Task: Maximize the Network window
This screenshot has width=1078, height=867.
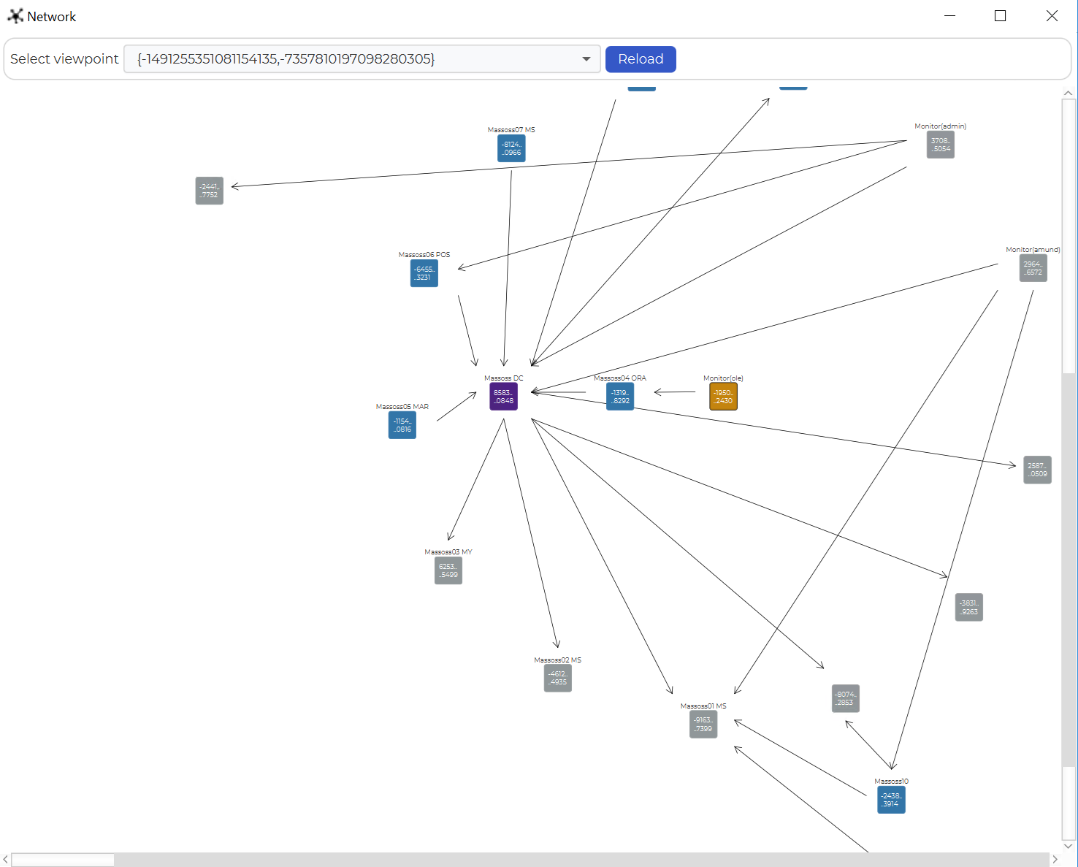Action: [1000, 16]
